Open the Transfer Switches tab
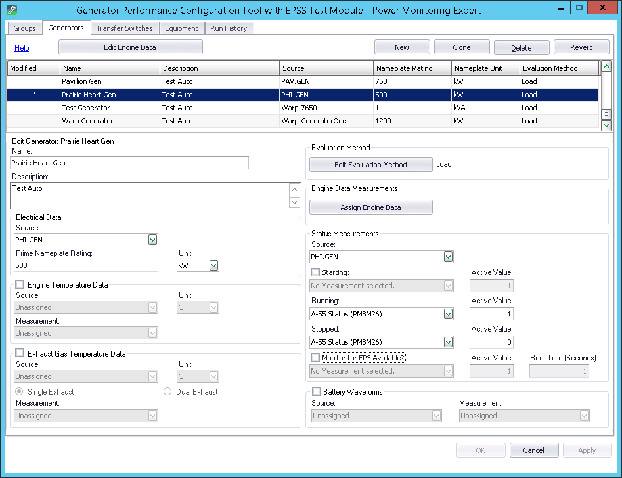 [124, 28]
